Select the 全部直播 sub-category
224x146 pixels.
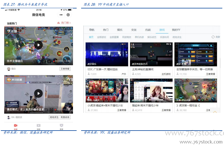pyautogui.click(x=114, y=37)
